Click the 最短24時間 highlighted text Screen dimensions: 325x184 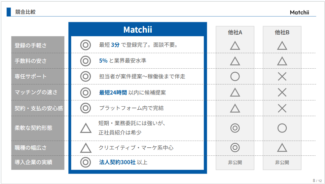click(113, 92)
